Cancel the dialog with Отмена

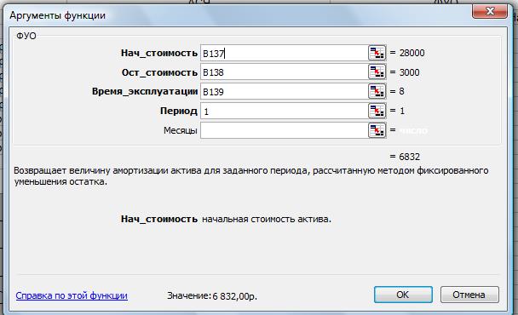(469, 295)
